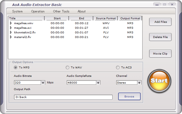Open the About menu
182x114 pixels.
click(x=82, y=11)
